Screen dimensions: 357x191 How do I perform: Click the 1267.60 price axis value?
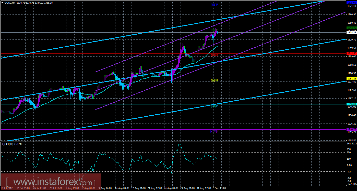point(351,90)
